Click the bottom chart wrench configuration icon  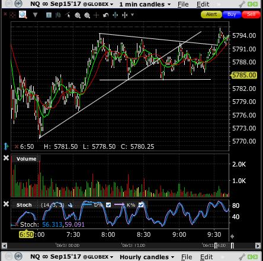(242, 257)
